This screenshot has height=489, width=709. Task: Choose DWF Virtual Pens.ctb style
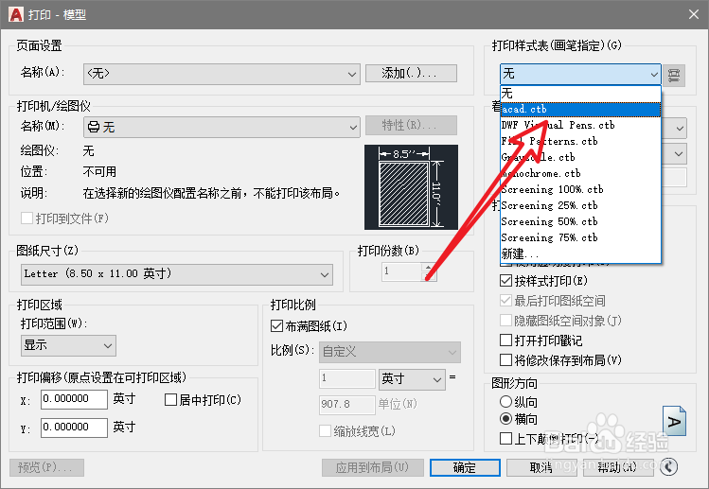click(x=580, y=125)
